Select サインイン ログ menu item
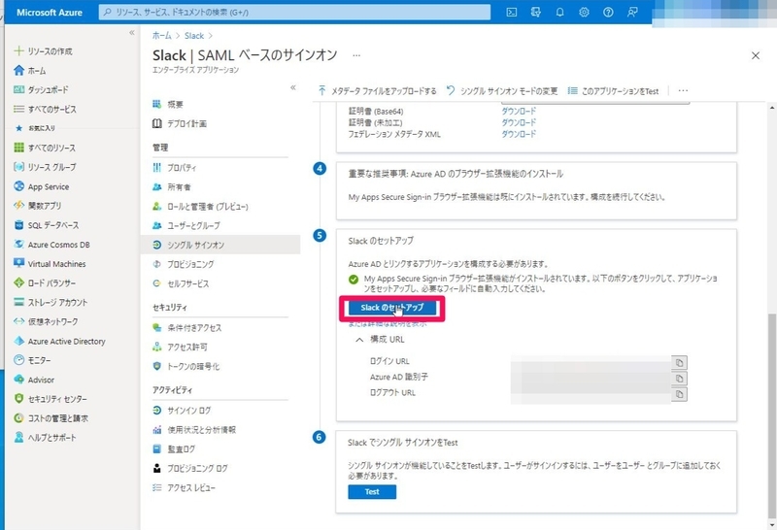 (182, 411)
